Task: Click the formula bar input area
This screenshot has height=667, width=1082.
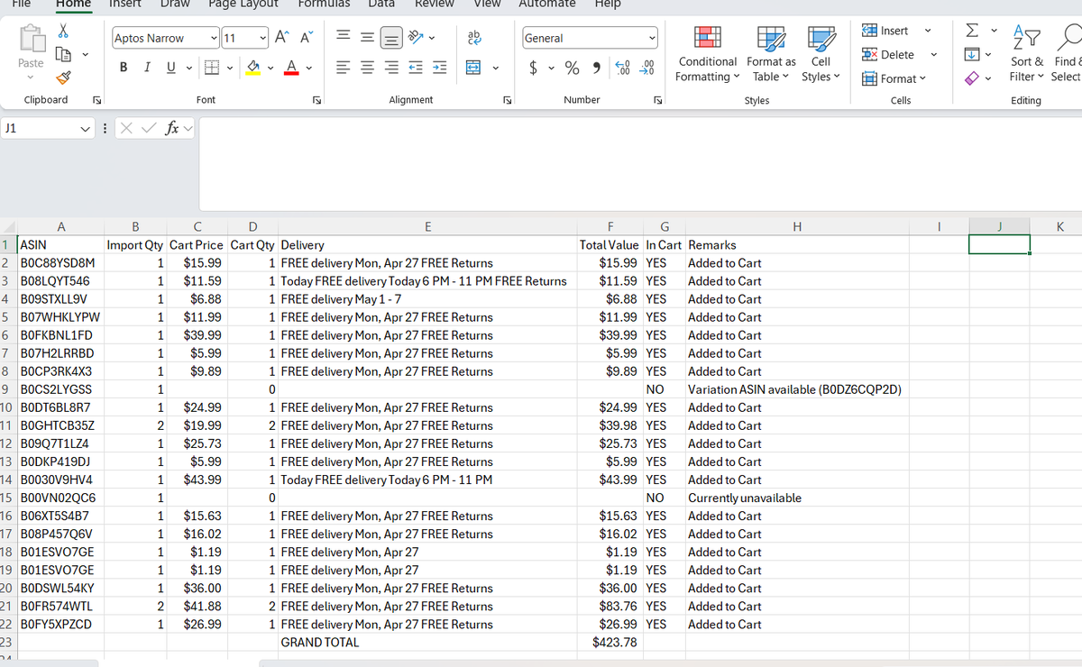Action: click(640, 163)
